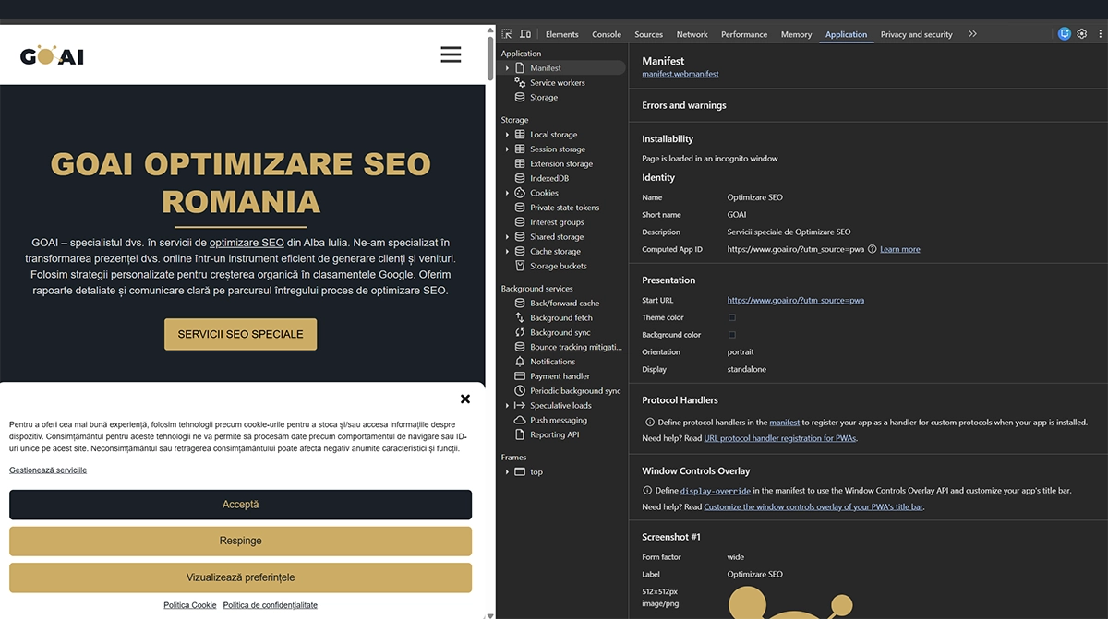Open the Politica Cookie link
This screenshot has width=1108, height=619.
(x=190, y=605)
